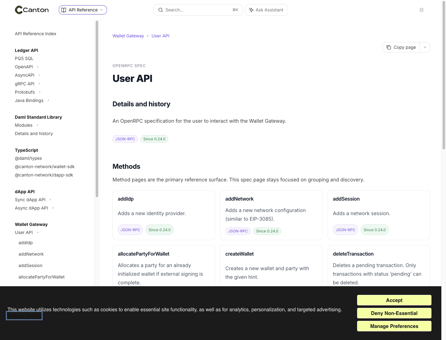Open the addIdp method card
This screenshot has width=446, height=340.
click(x=164, y=215)
